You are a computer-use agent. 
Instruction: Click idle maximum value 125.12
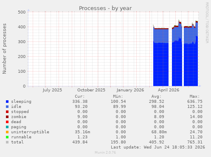[195, 107]
